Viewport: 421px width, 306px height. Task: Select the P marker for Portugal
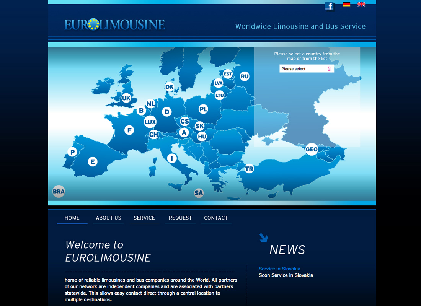pyautogui.click(x=72, y=152)
